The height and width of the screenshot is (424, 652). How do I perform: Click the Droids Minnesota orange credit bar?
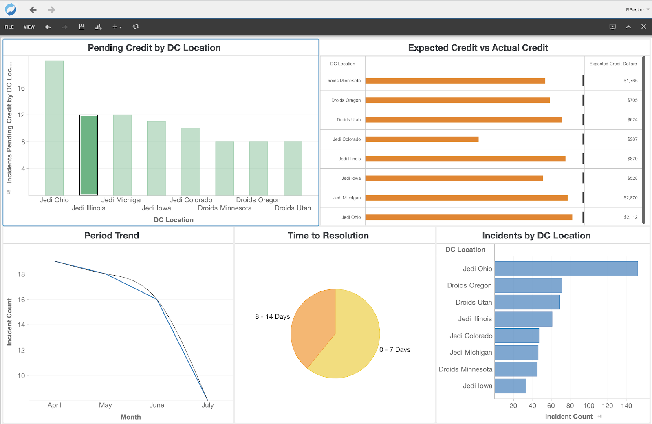pos(455,81)
